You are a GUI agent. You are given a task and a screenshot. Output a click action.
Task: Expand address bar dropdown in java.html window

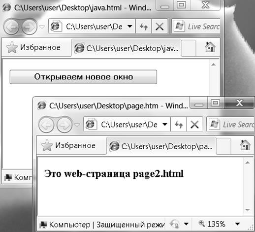click(x=130, y=27)
